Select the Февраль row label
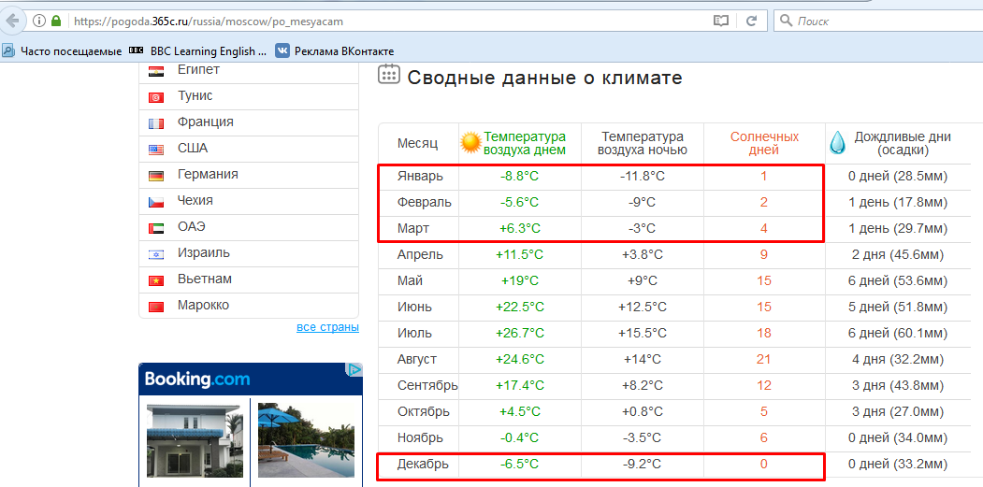 tap(425, 203)
